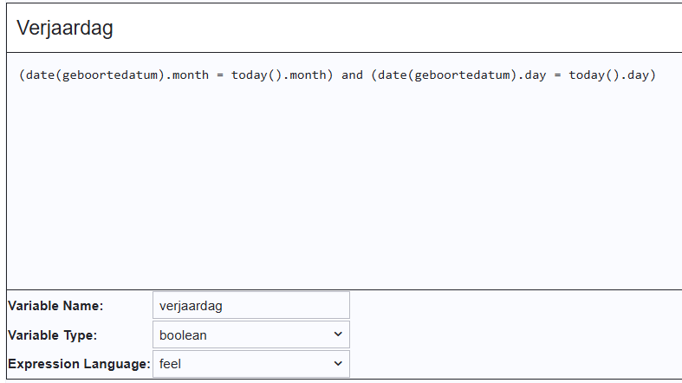
Task: Click the 'Variable Name:' label
Action: pos(55,306)
